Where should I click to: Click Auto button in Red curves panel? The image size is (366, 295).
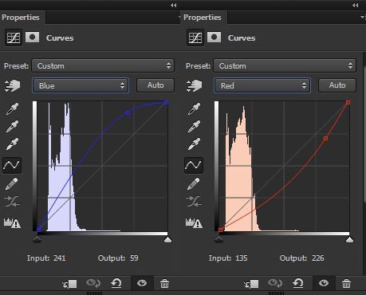(x=337, y=85)
